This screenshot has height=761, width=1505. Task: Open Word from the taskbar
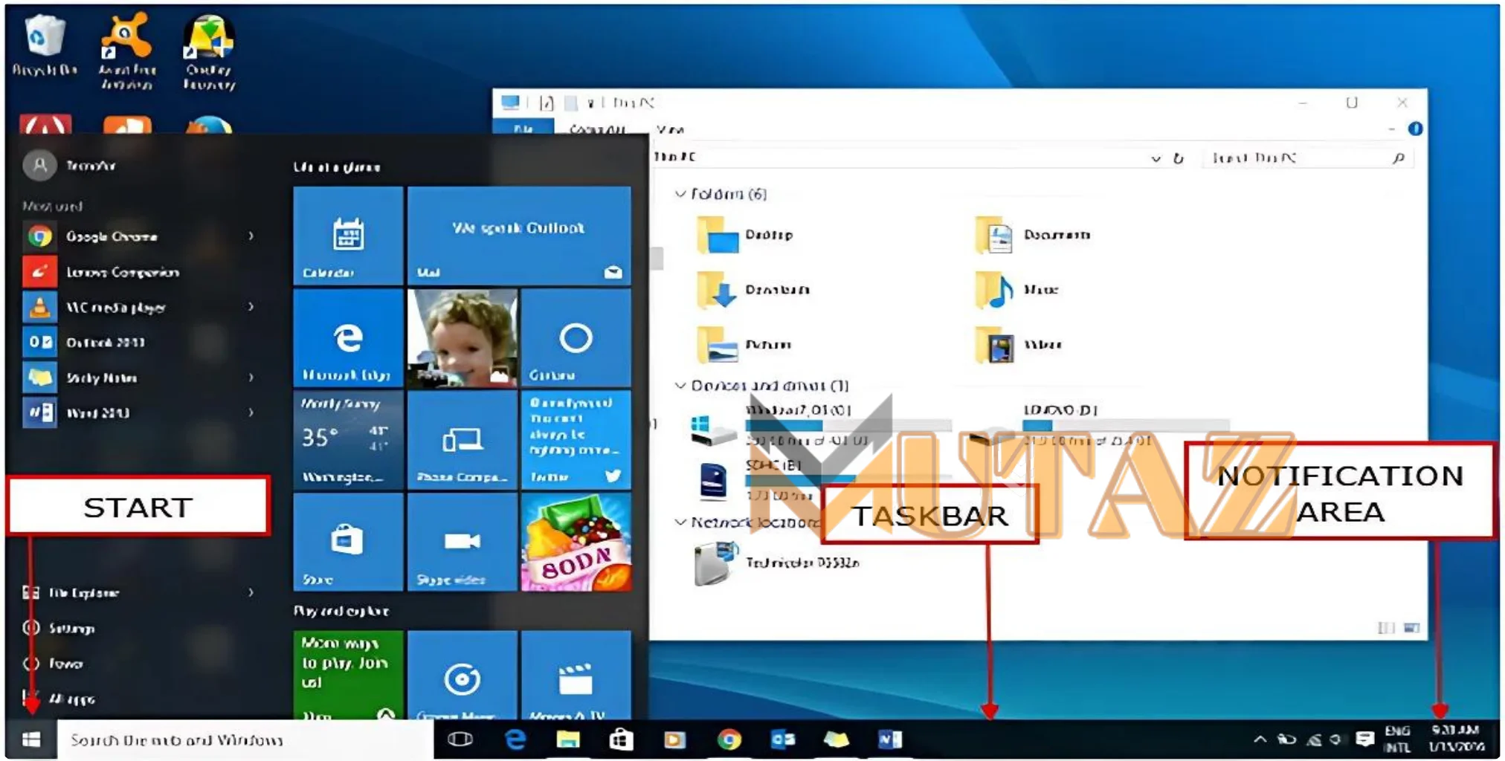(x=889, y=739)
